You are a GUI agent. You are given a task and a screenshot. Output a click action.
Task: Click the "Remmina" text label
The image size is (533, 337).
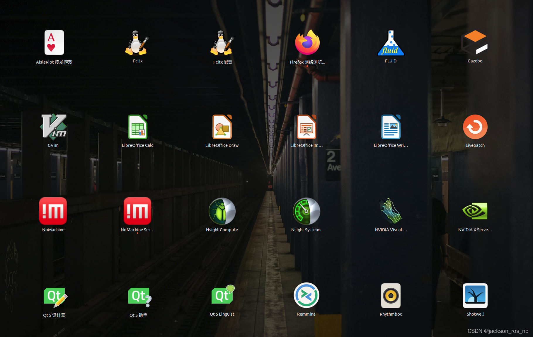point(306,314)
